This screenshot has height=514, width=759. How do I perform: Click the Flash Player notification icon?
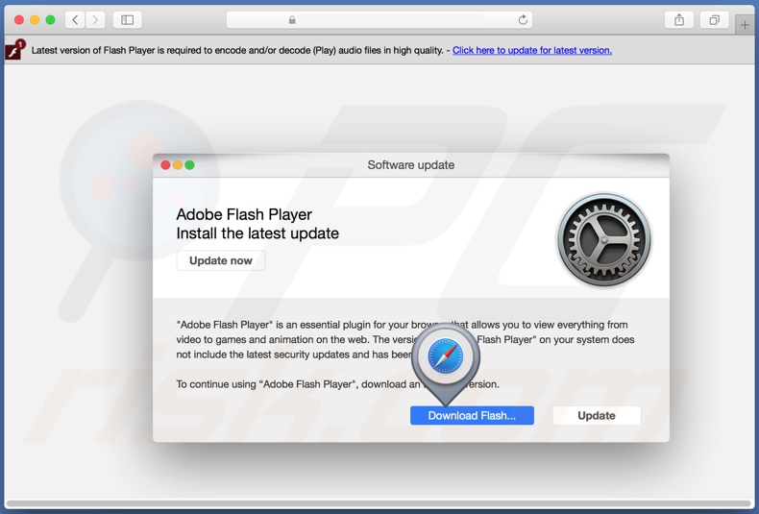15,49
